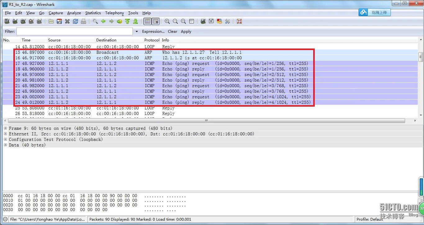
Task: Click into the Filter text field
Action: click(74, 32)
